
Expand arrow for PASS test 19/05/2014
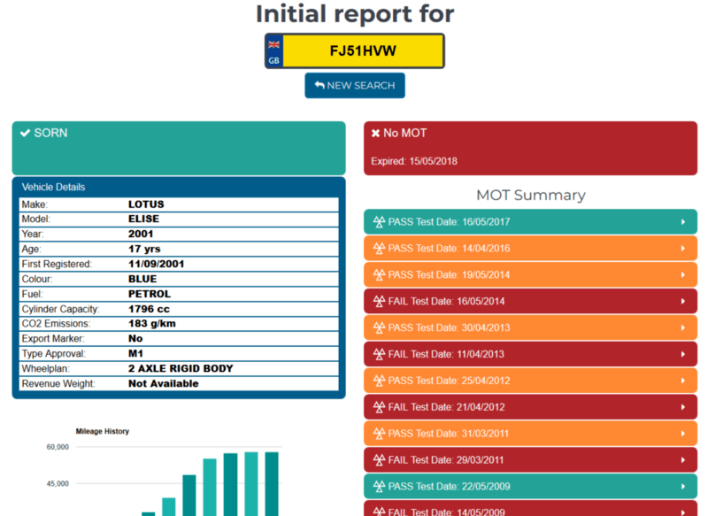pos(682,275)
